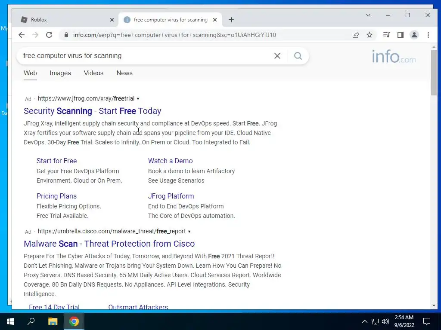Screen dimensions: 441x330
Task: Open Windows taskbar search
Action: 31,321
